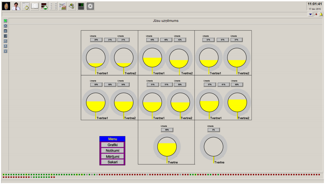
Task: Select the Tvertne2 tank below 54%
Action: [x=124, y=102]
